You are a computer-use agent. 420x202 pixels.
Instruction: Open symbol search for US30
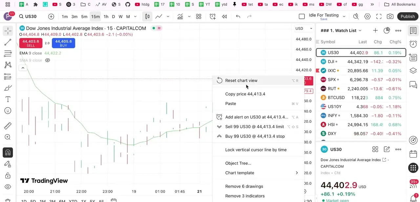pos(28,16)
